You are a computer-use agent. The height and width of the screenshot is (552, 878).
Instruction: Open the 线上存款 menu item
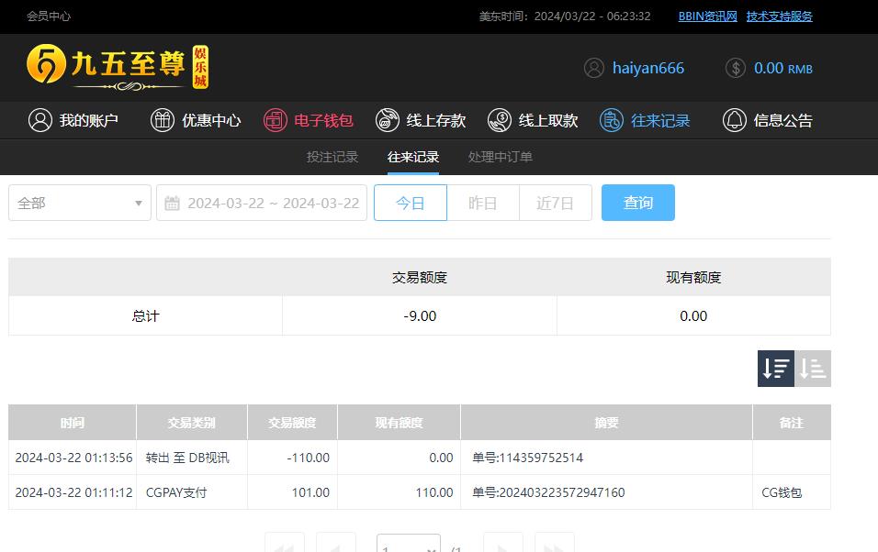click(x=421, y=120)
